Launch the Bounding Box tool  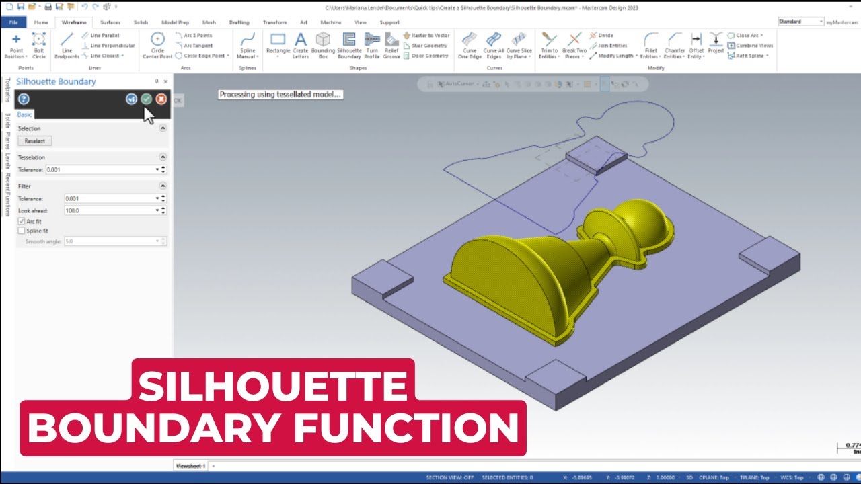coord(323,46)
